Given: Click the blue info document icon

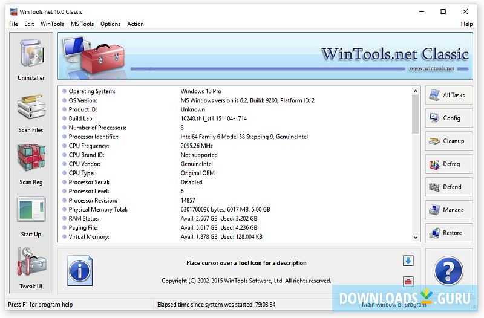Looking at the screenshot, I should [x=80, y=270].
